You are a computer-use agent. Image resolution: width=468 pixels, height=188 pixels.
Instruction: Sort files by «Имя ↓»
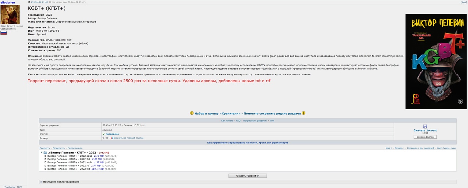[389, 148]
